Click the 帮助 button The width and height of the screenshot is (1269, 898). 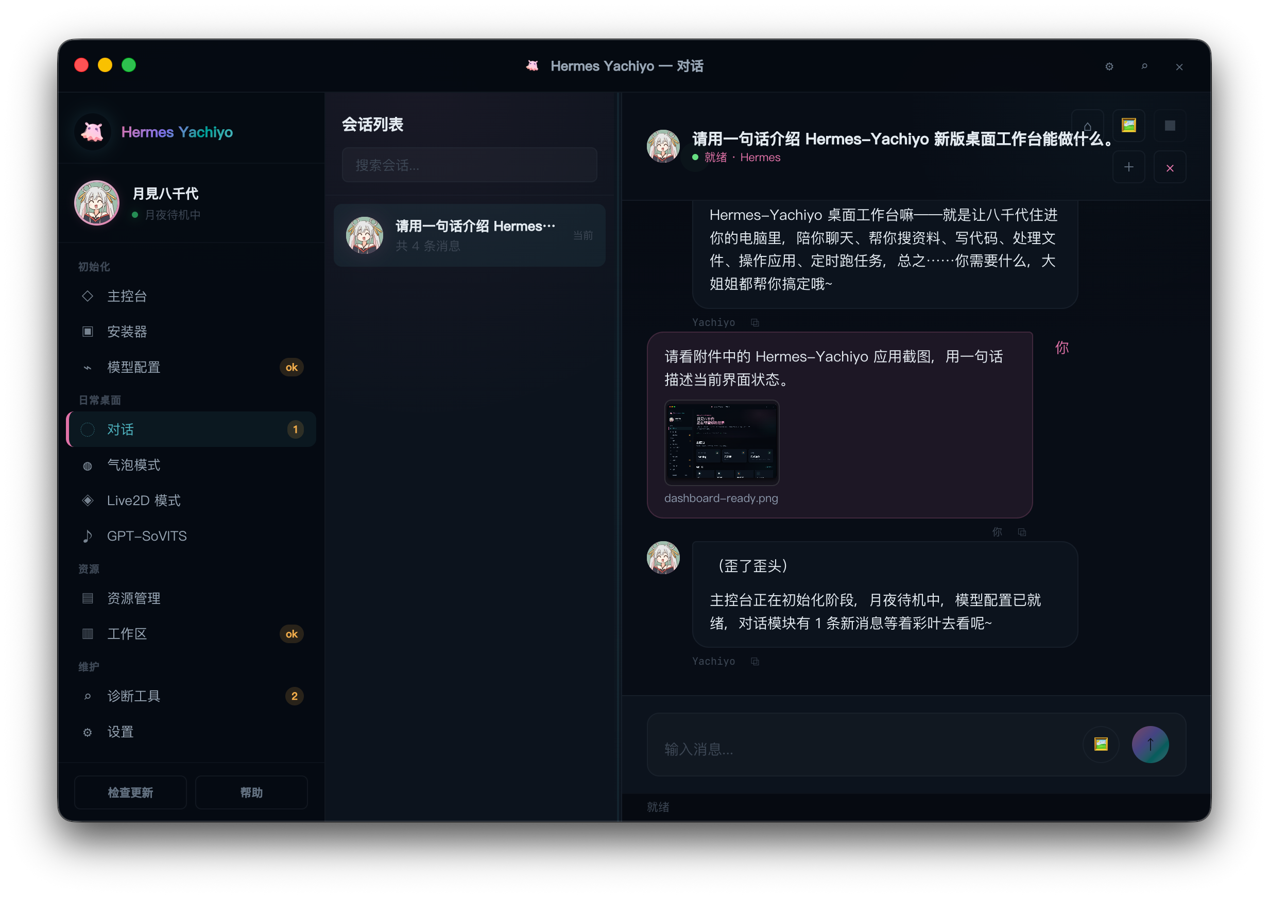(x=251, y=792)
